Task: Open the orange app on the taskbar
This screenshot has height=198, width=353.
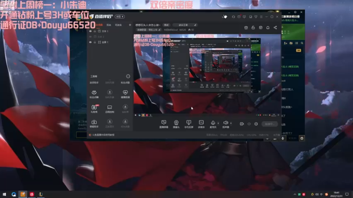Action: (x=23, y=194)
